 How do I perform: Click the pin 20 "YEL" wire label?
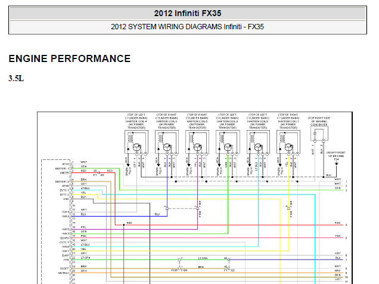point(83,249)
